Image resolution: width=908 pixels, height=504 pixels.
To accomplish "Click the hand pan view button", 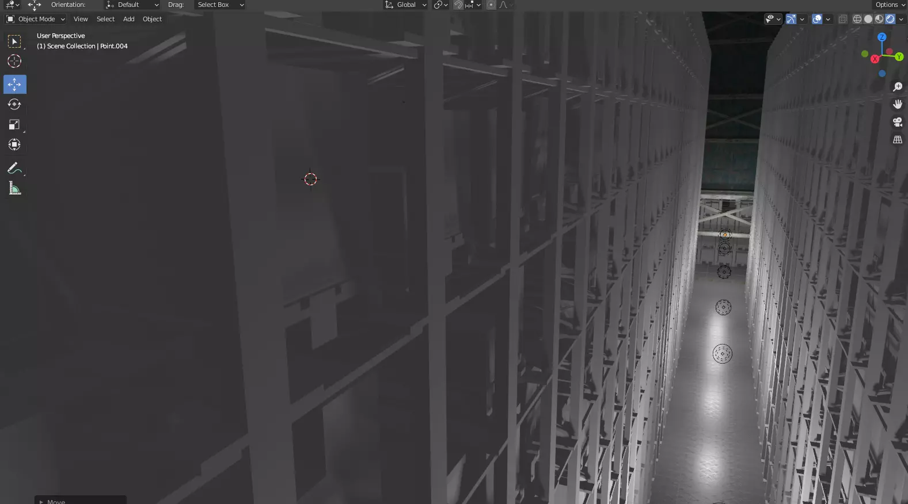I will (897, 104).
